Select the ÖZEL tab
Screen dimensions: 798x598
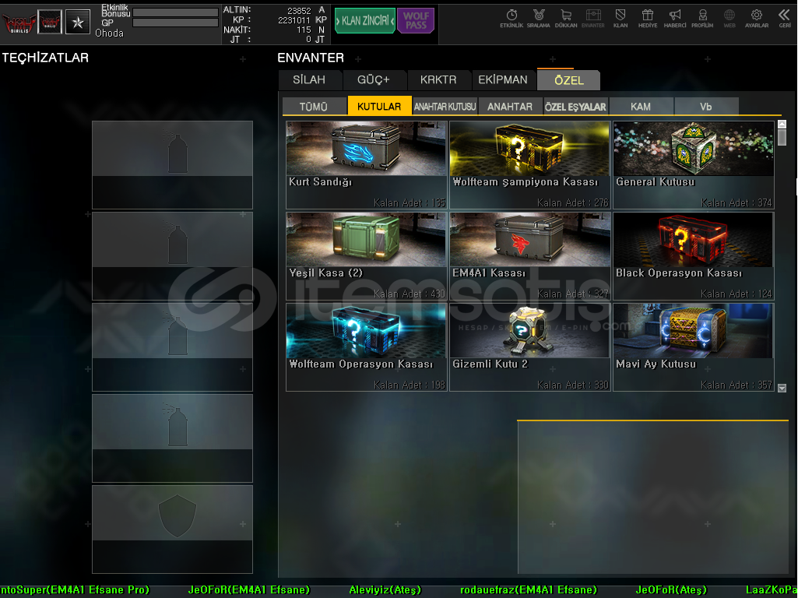(x=569, y=80)
